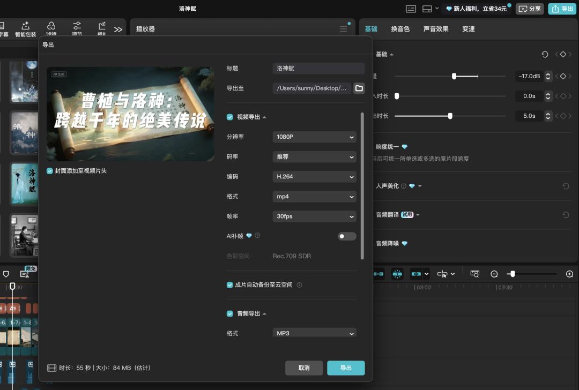Viewport: 579px width, 390px height.
Task: Click the link/chain icon on timeline toolbar
Action: [415, 274]
